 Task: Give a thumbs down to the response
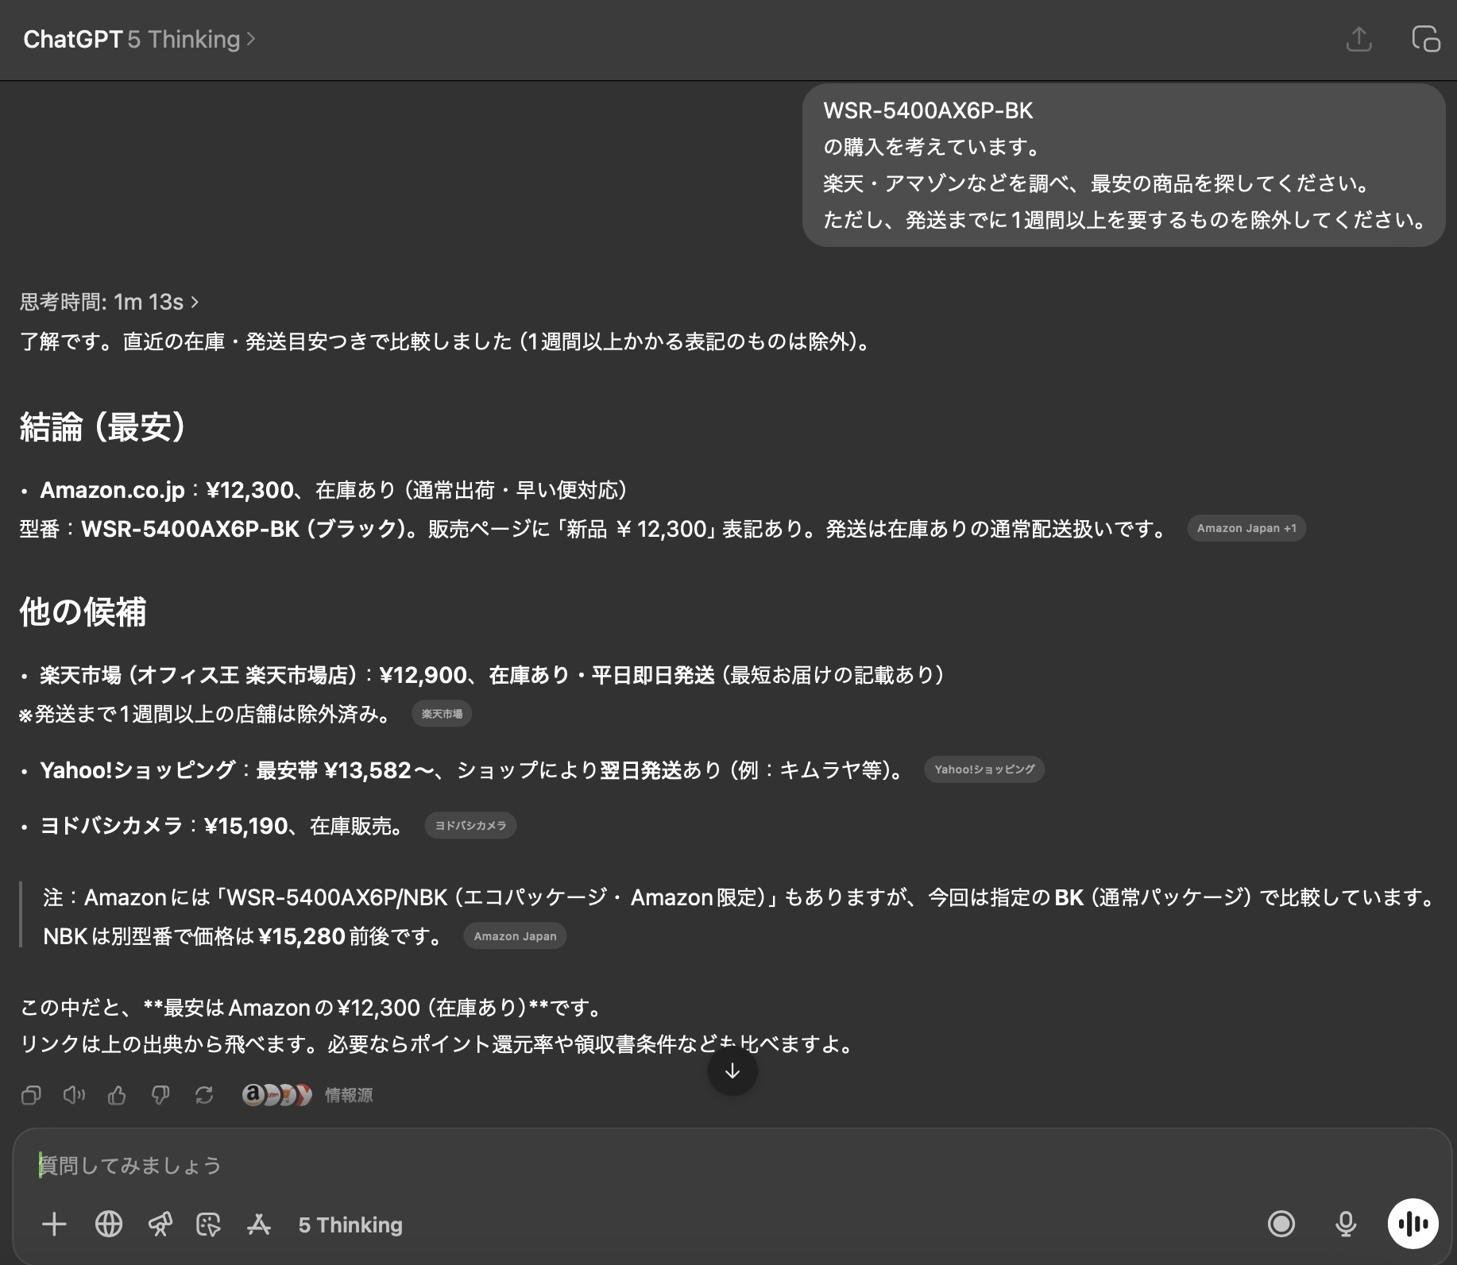pyautogui.click(x=160, y=1095)
